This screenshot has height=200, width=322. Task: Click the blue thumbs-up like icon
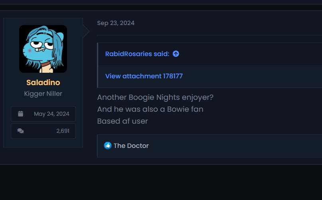coord(108,146)
